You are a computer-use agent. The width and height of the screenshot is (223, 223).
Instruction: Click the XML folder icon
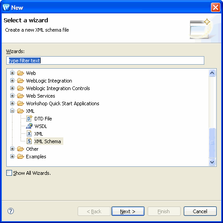point(21,111)
